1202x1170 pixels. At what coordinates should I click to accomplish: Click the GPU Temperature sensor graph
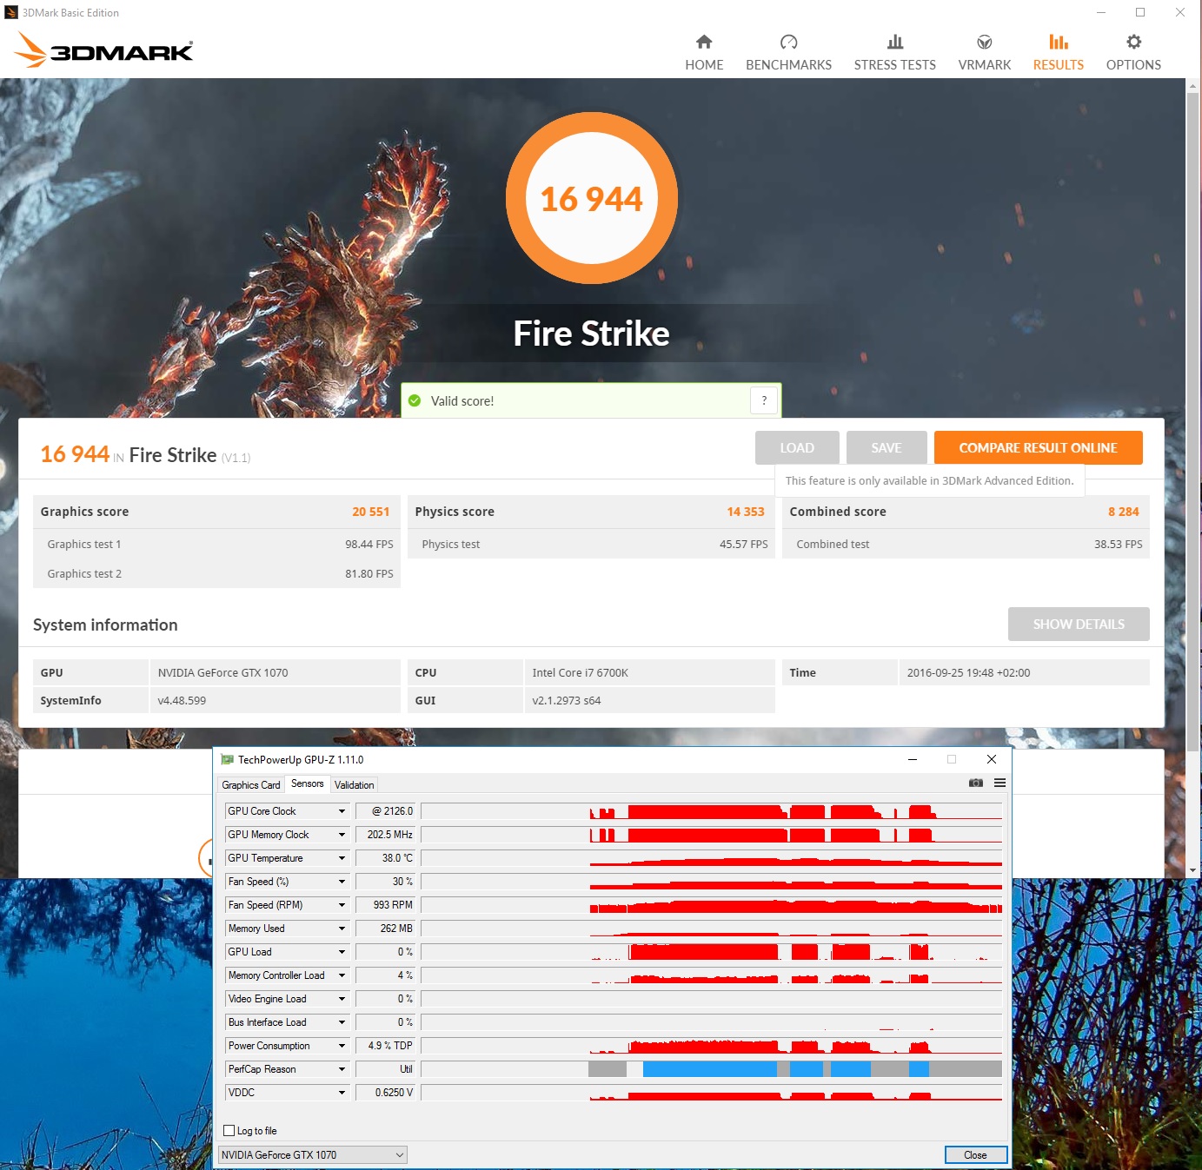(712, 858)
